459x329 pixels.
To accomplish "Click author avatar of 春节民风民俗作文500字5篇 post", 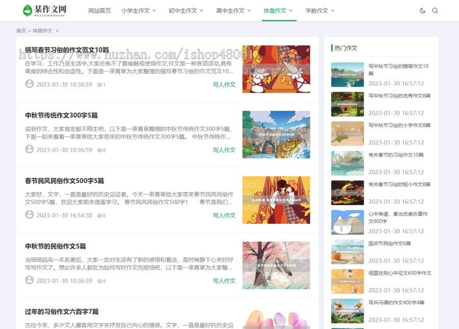I will [29, 215].
